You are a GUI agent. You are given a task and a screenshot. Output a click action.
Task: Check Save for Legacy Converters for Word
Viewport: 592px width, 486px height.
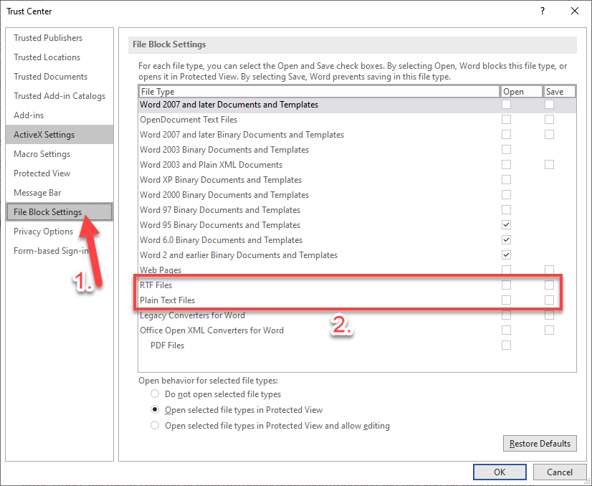pos(549,315)
